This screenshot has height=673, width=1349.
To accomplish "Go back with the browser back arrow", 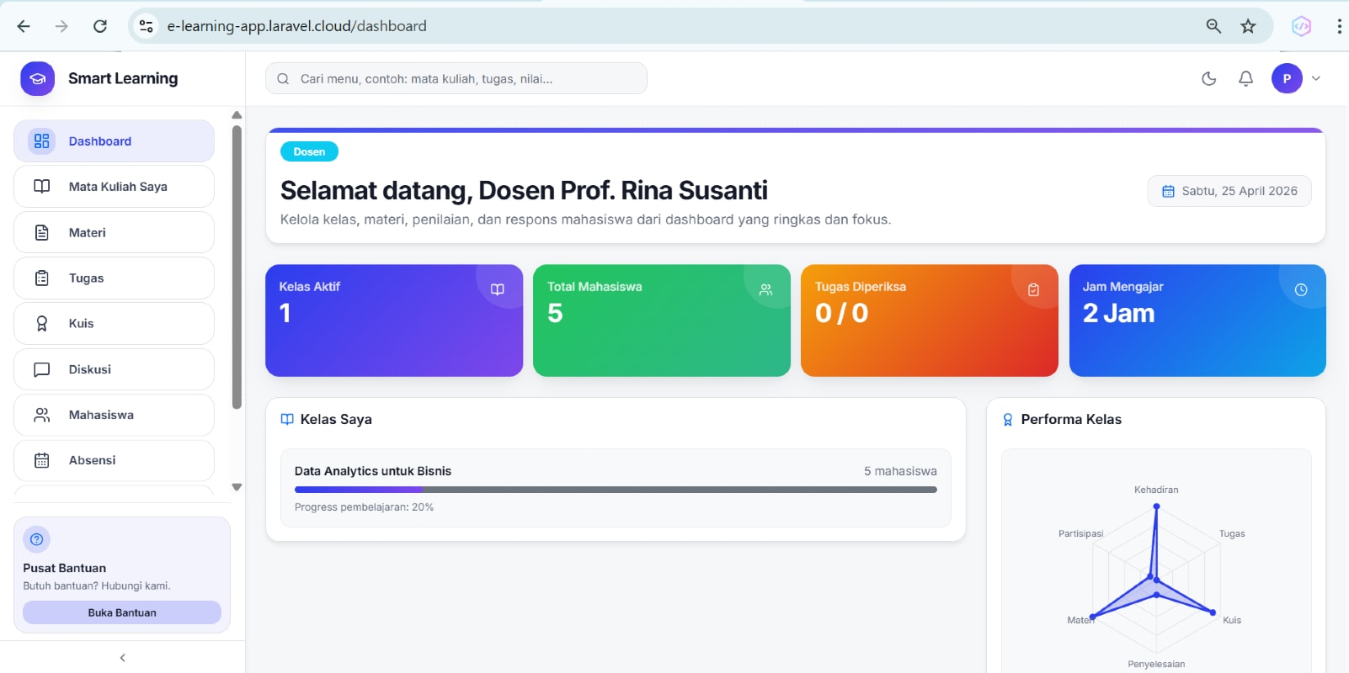I will (24, 26).
